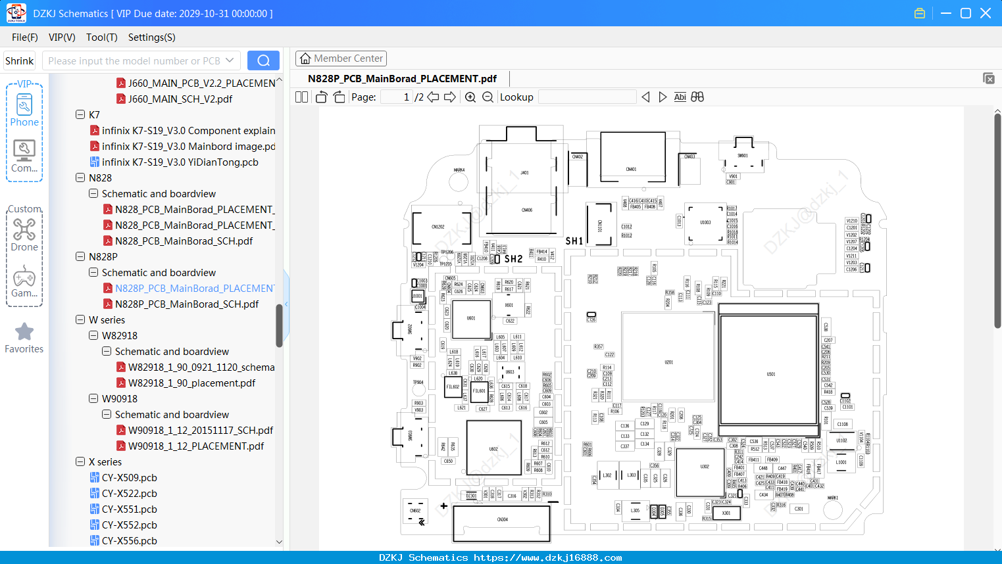Open the Tool(T) menu

pyautogui.click(x=102, y=37)
